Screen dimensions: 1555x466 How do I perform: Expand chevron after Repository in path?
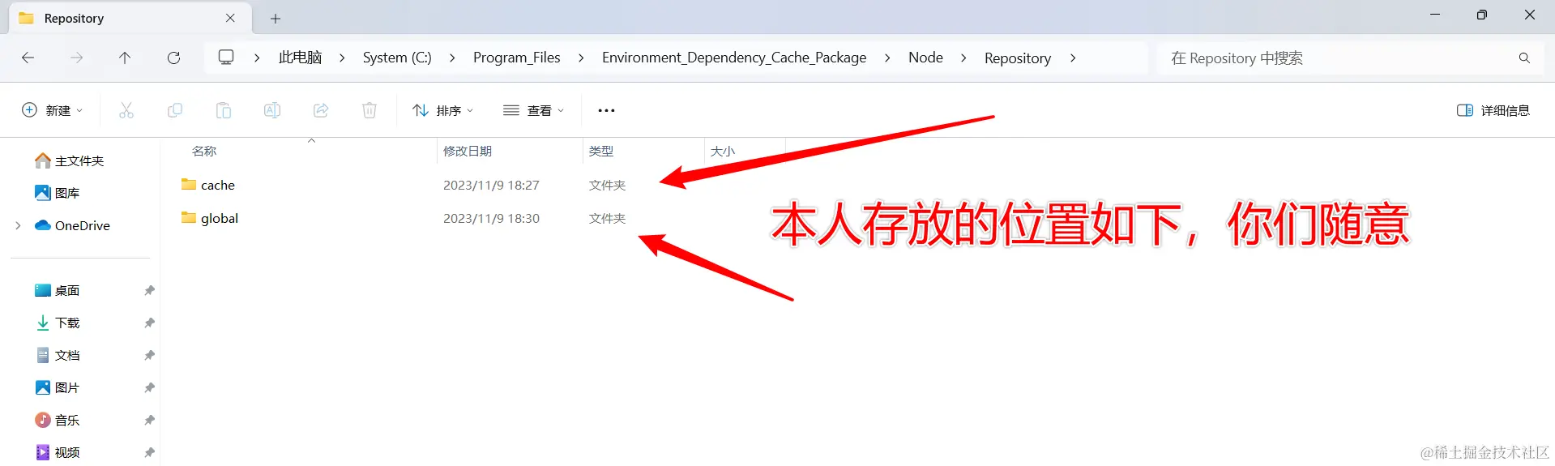[x=1073, y=58]
